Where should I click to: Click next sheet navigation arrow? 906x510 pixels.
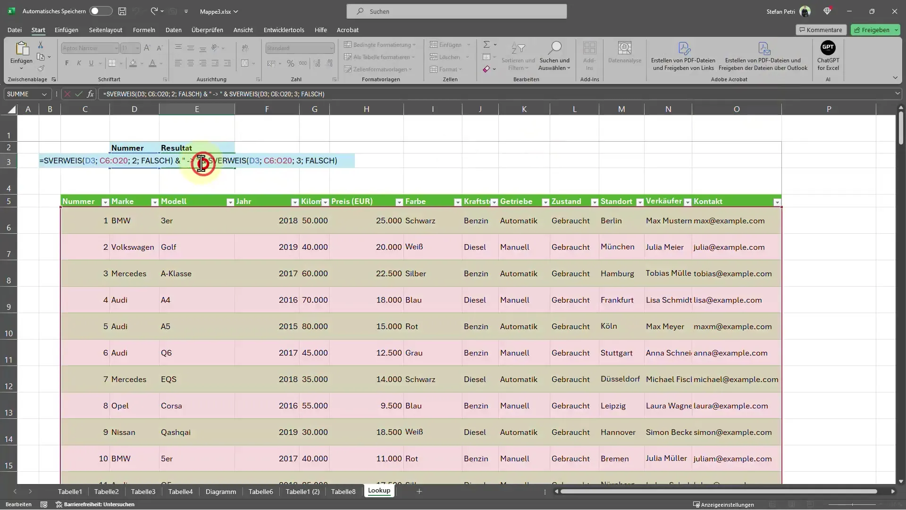tap(30, 492)
